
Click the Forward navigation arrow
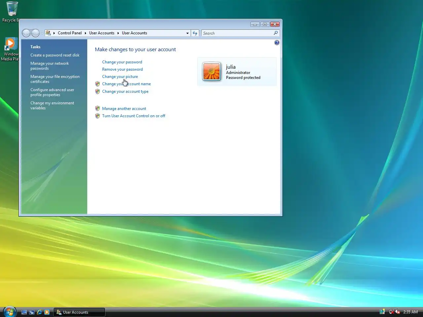coord(35,33)
